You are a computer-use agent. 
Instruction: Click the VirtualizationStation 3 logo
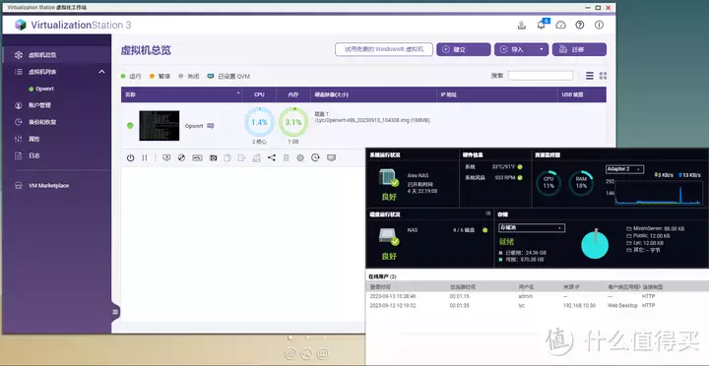73,25
